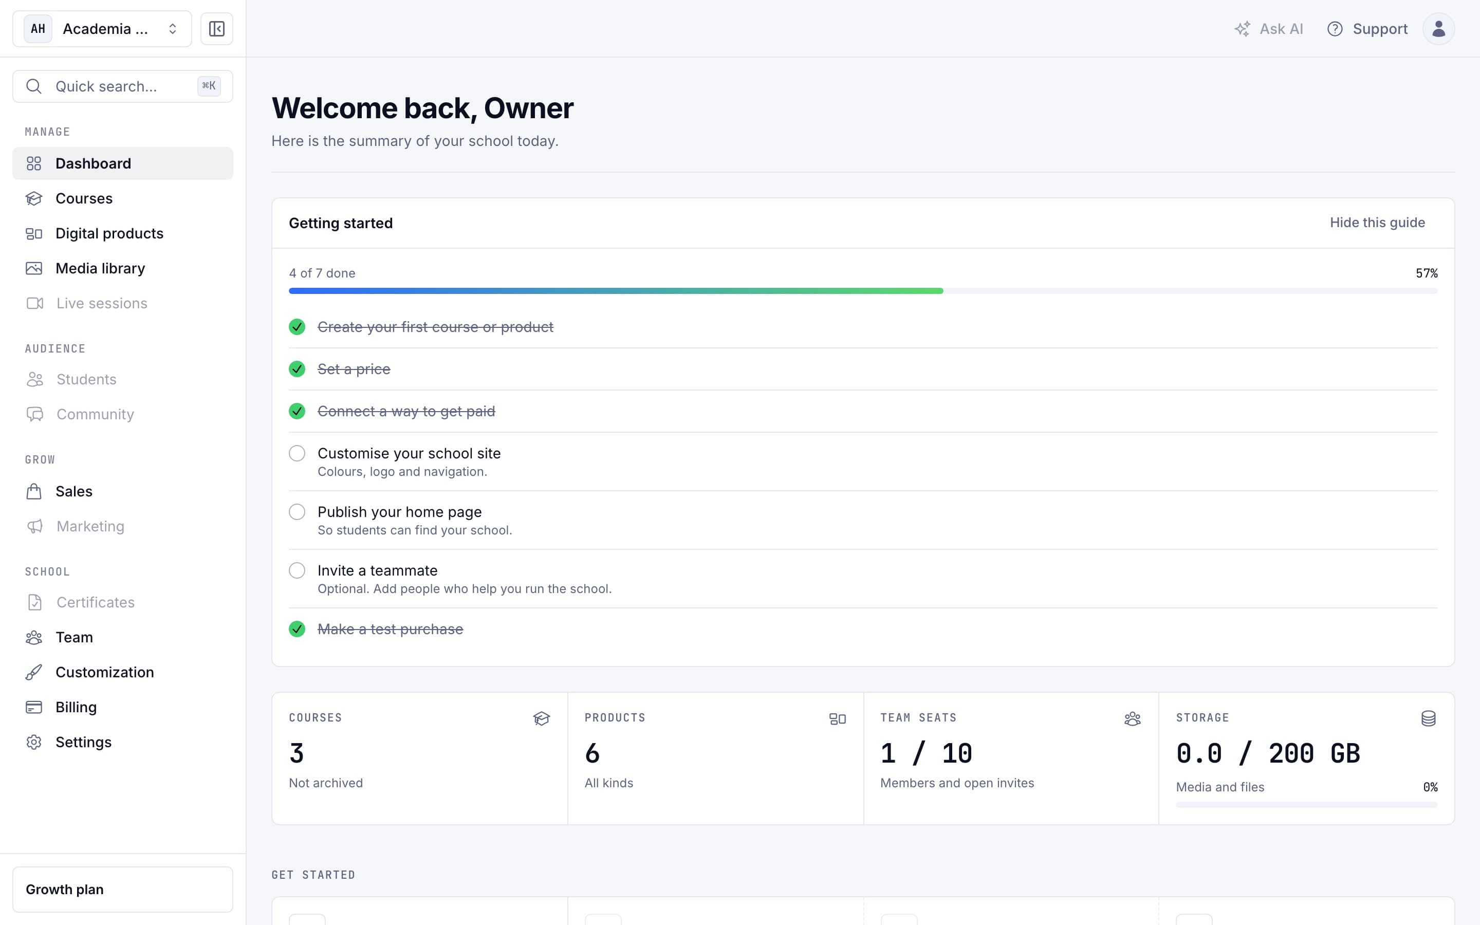The image size is (1480, 925).
Task: Collapse the sidebar with the panel icon
Action: 216,29
